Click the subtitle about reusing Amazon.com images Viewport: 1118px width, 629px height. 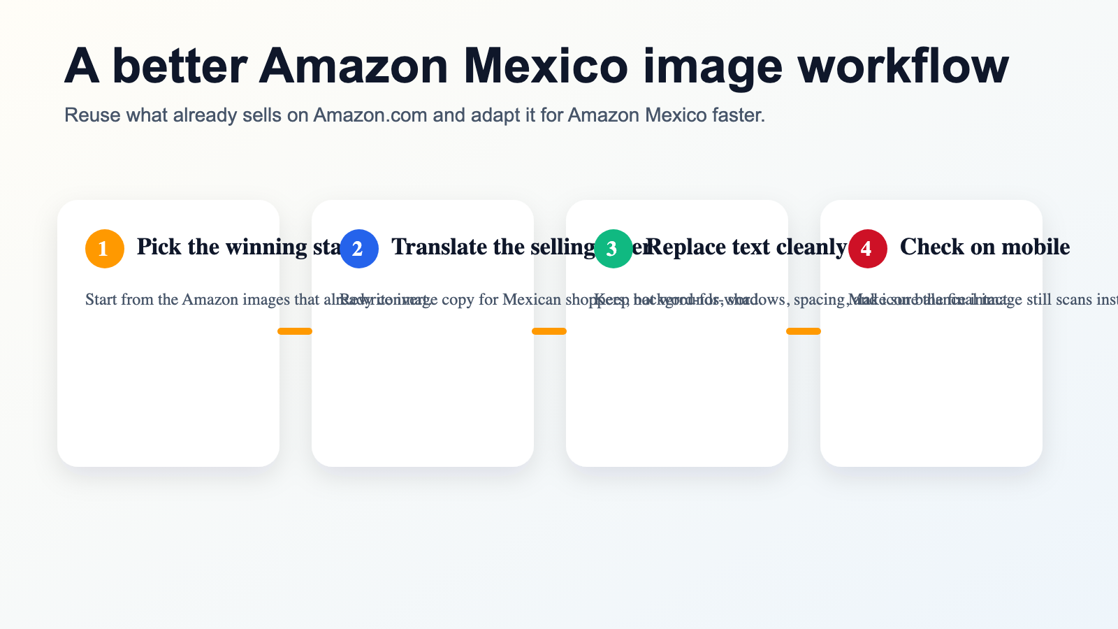pos(414,115)
